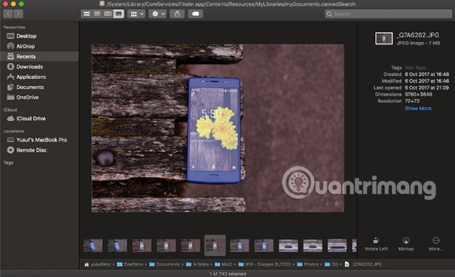Open Documents in the sidebar
Screen dimensions: 455x277
pos(39,87)
